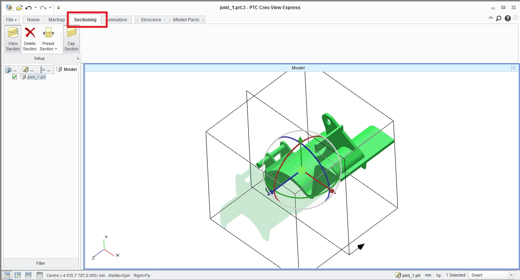This screenshot has width=520, height=280.
Task: Click the Open file folder icon
Action: coord(19,7)
